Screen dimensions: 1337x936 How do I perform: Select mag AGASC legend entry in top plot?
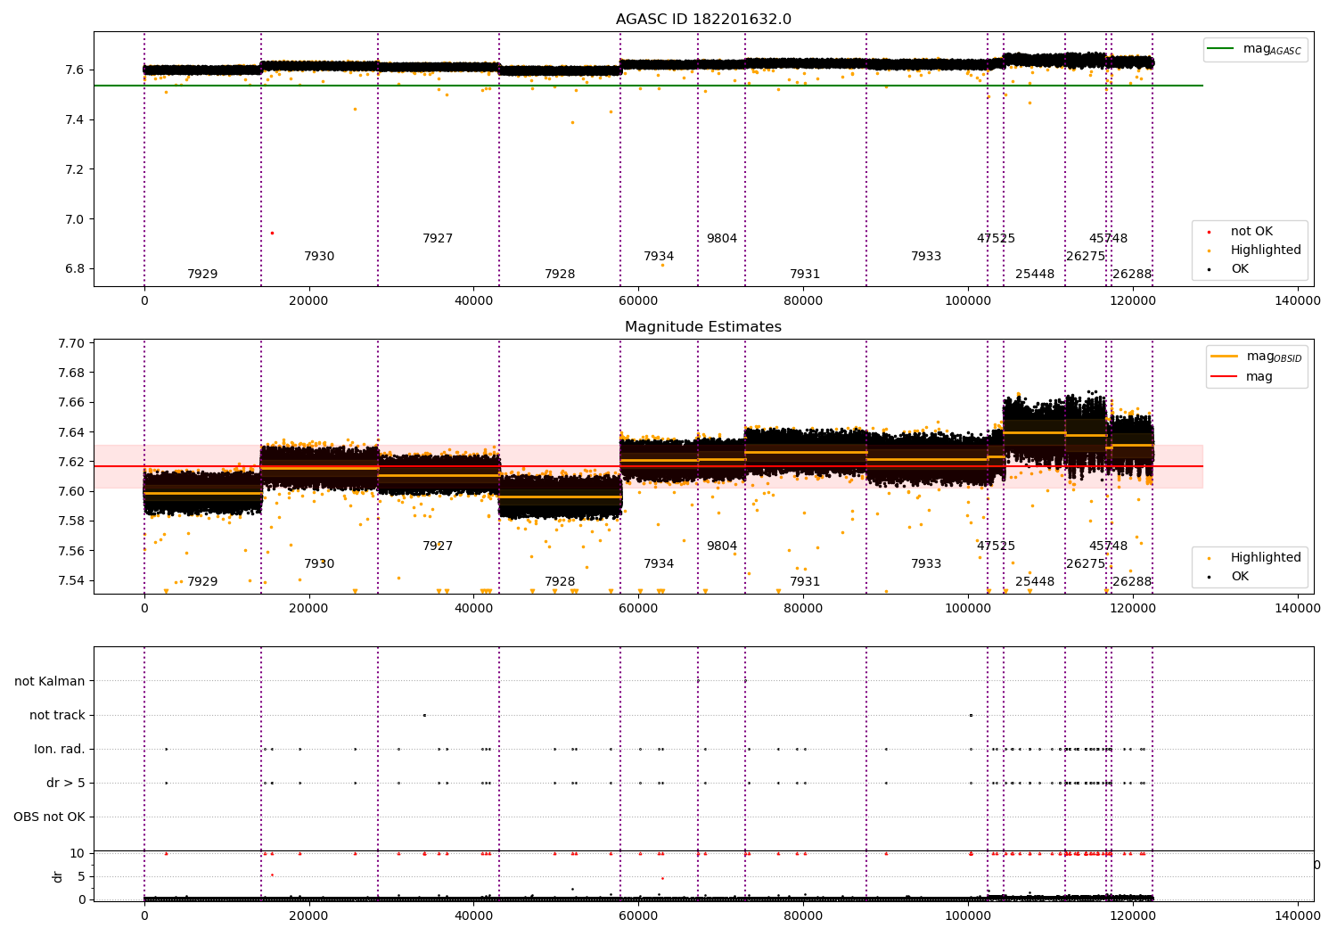click(x=1255, y=50)
